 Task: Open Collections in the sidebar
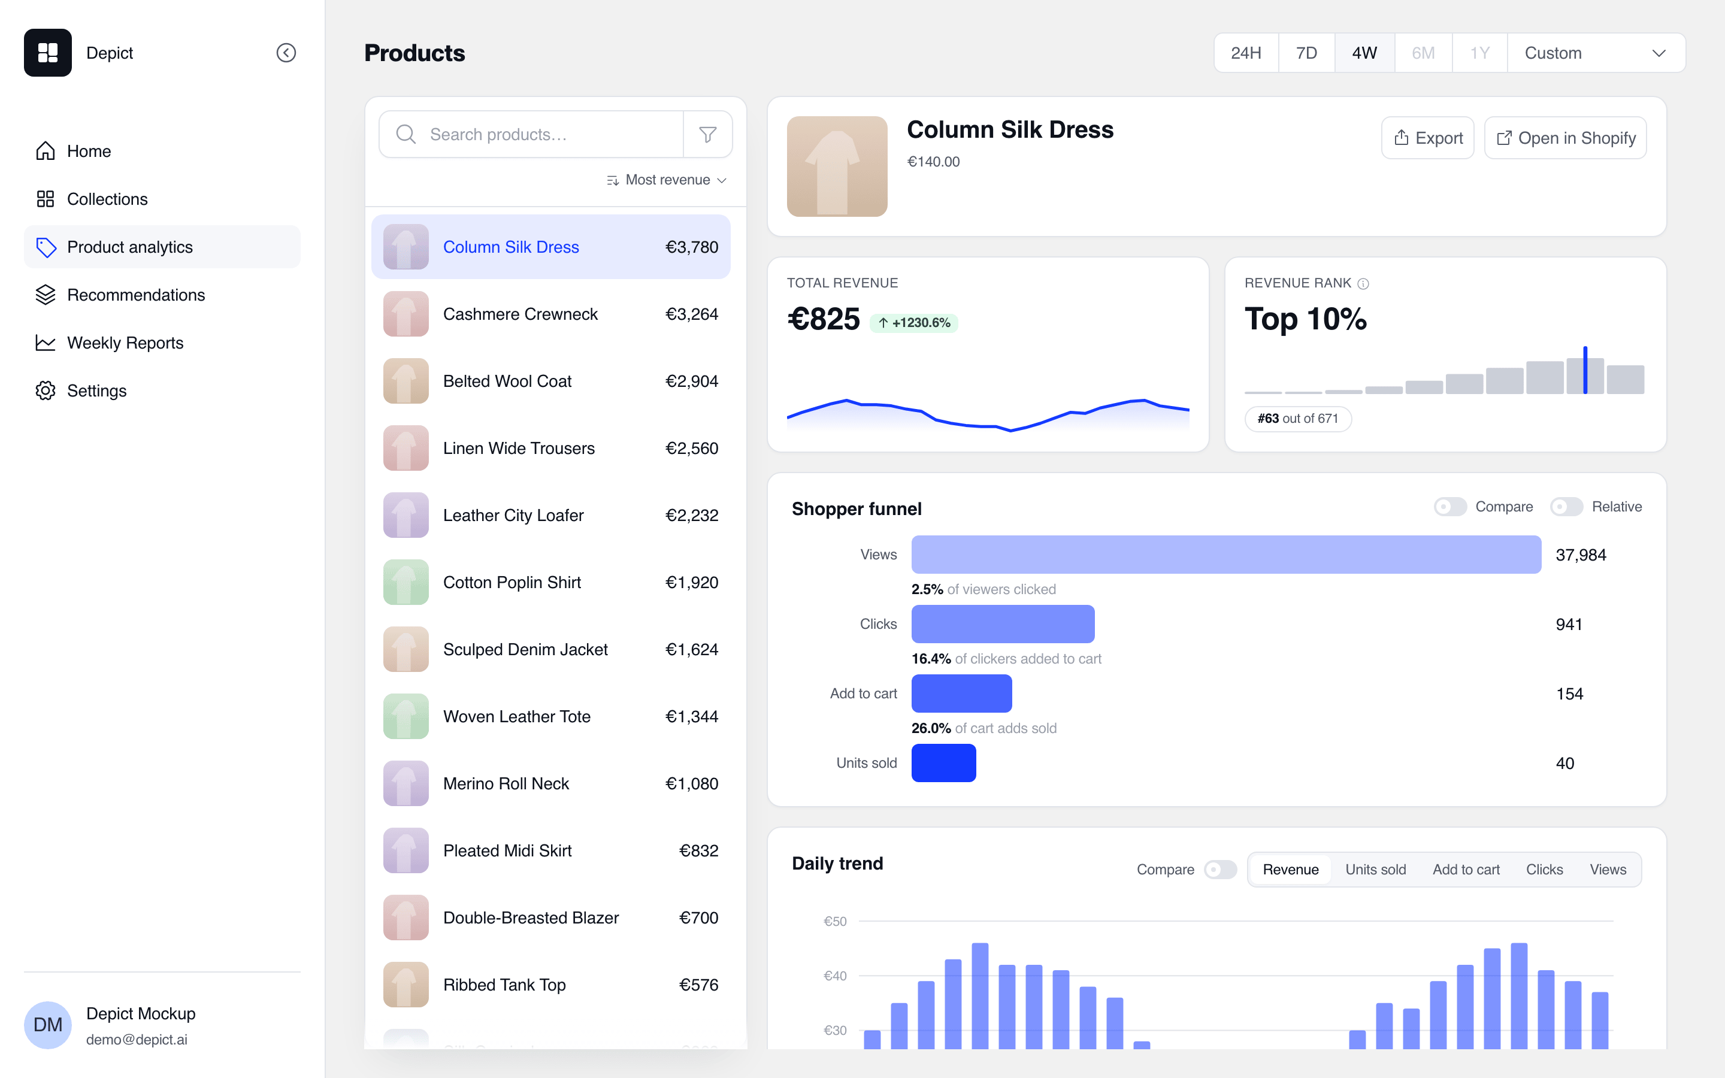(162, 199)
